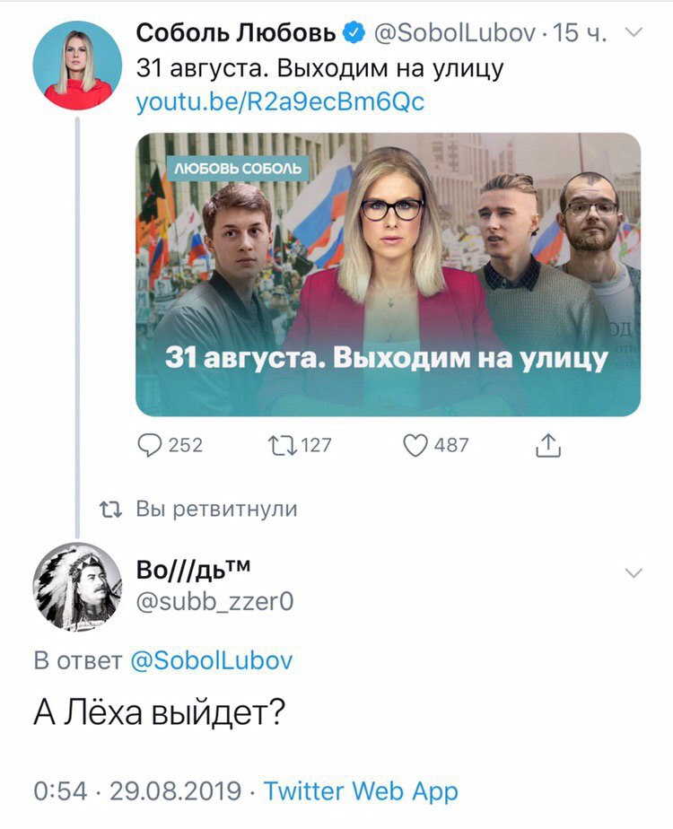This screenshot has width=673, height=829.
Task: Click the Во///дь™ display name
Action: (194, 571)
